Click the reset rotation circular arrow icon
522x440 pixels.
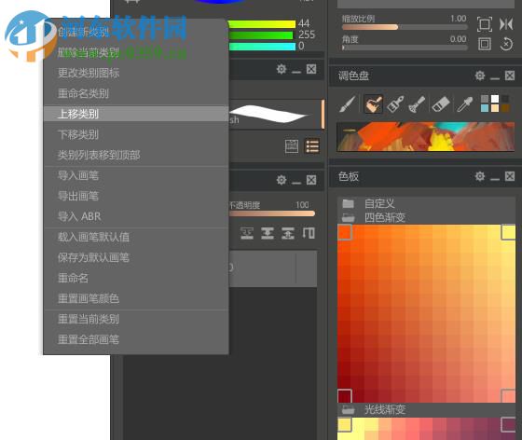pos(506,44)
